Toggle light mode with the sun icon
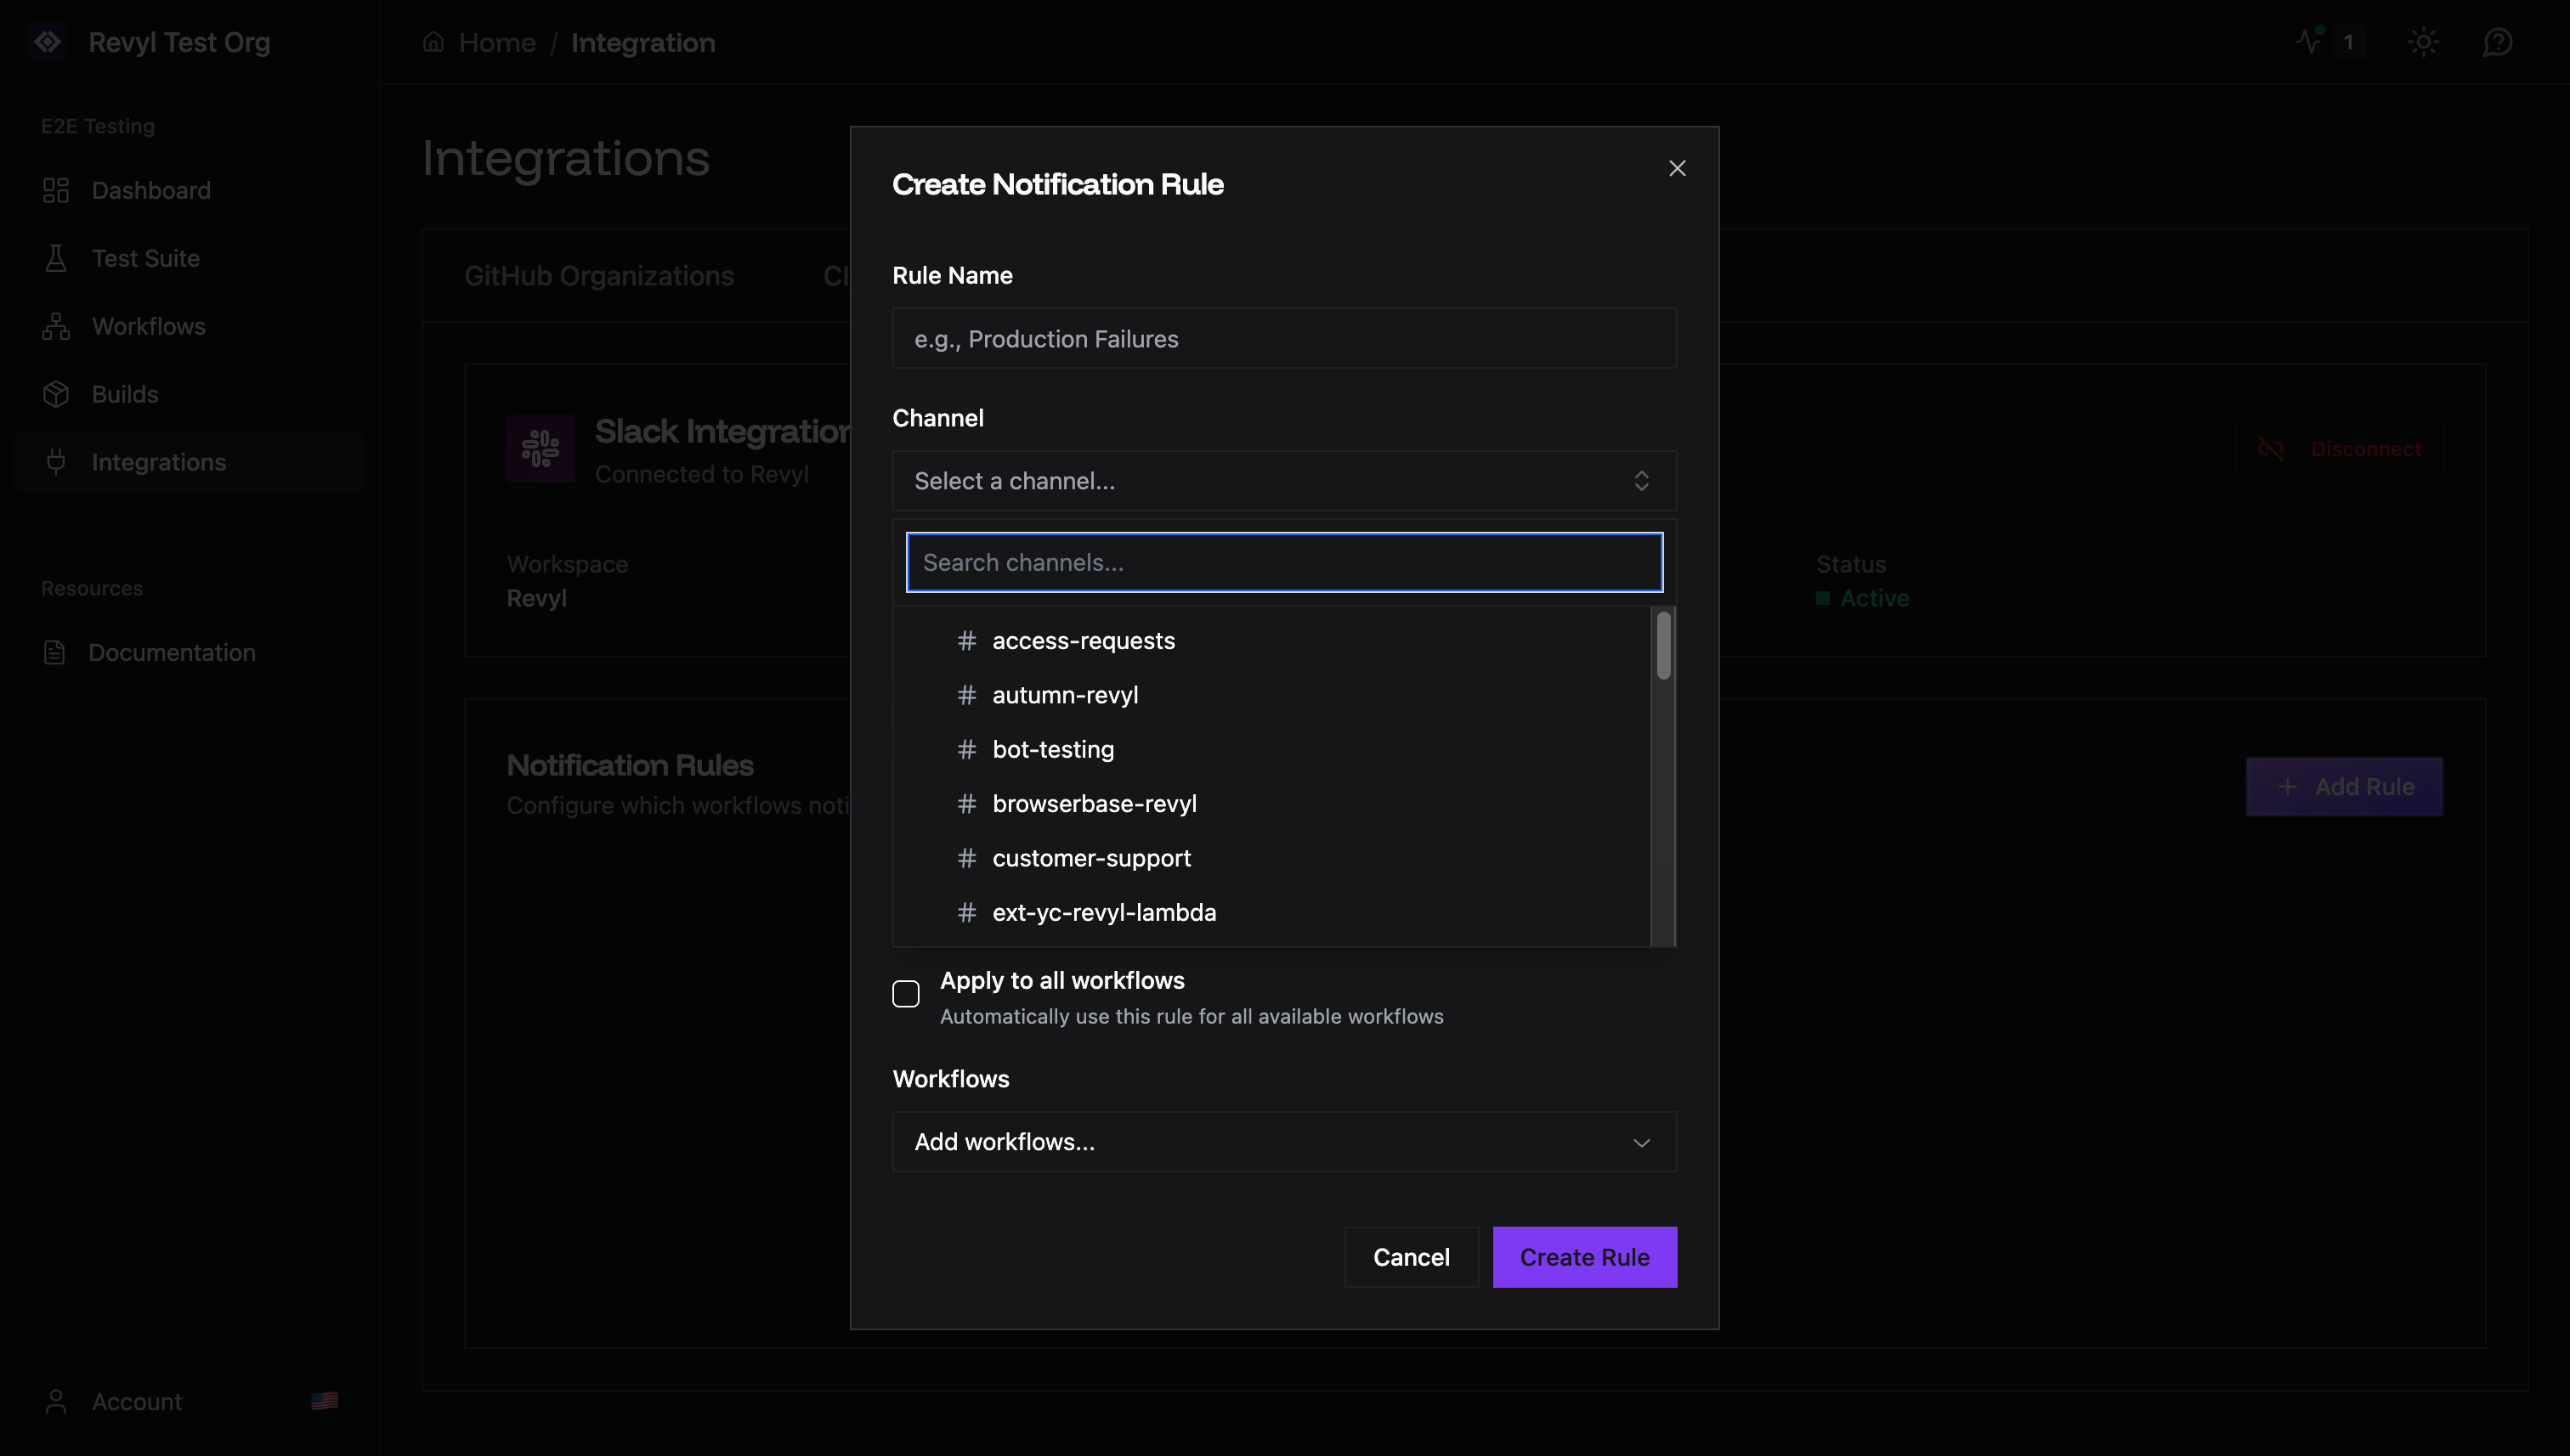The width and height of the screenshot is (2570, 1456). [2425, 42]
